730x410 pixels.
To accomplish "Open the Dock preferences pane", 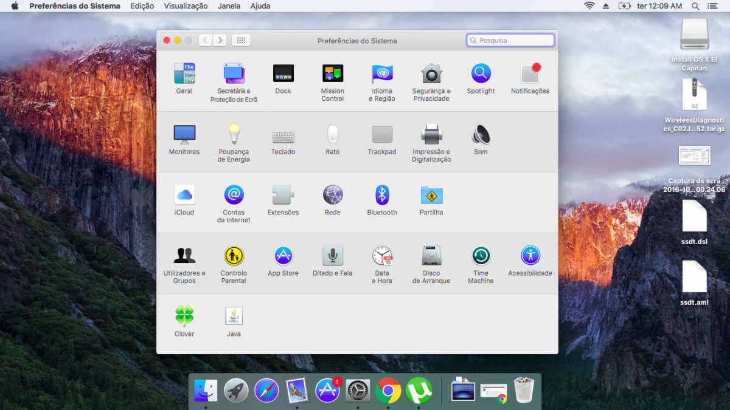I will coord(283,73).
